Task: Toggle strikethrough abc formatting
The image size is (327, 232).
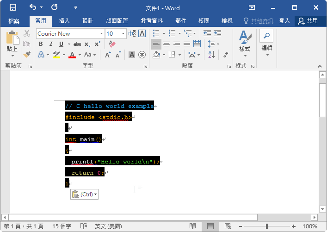Action: coord(77,44)
